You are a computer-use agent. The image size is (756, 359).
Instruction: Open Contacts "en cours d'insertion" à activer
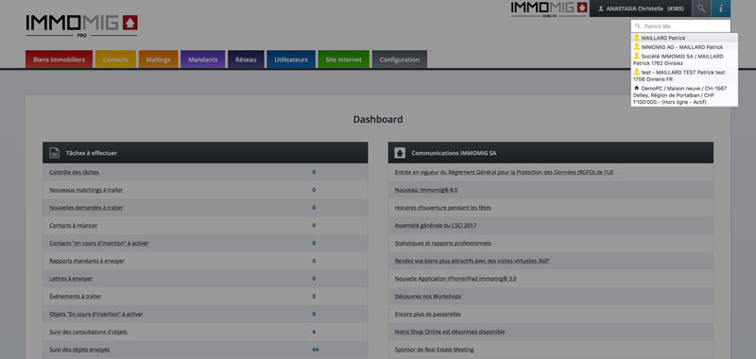99,243
